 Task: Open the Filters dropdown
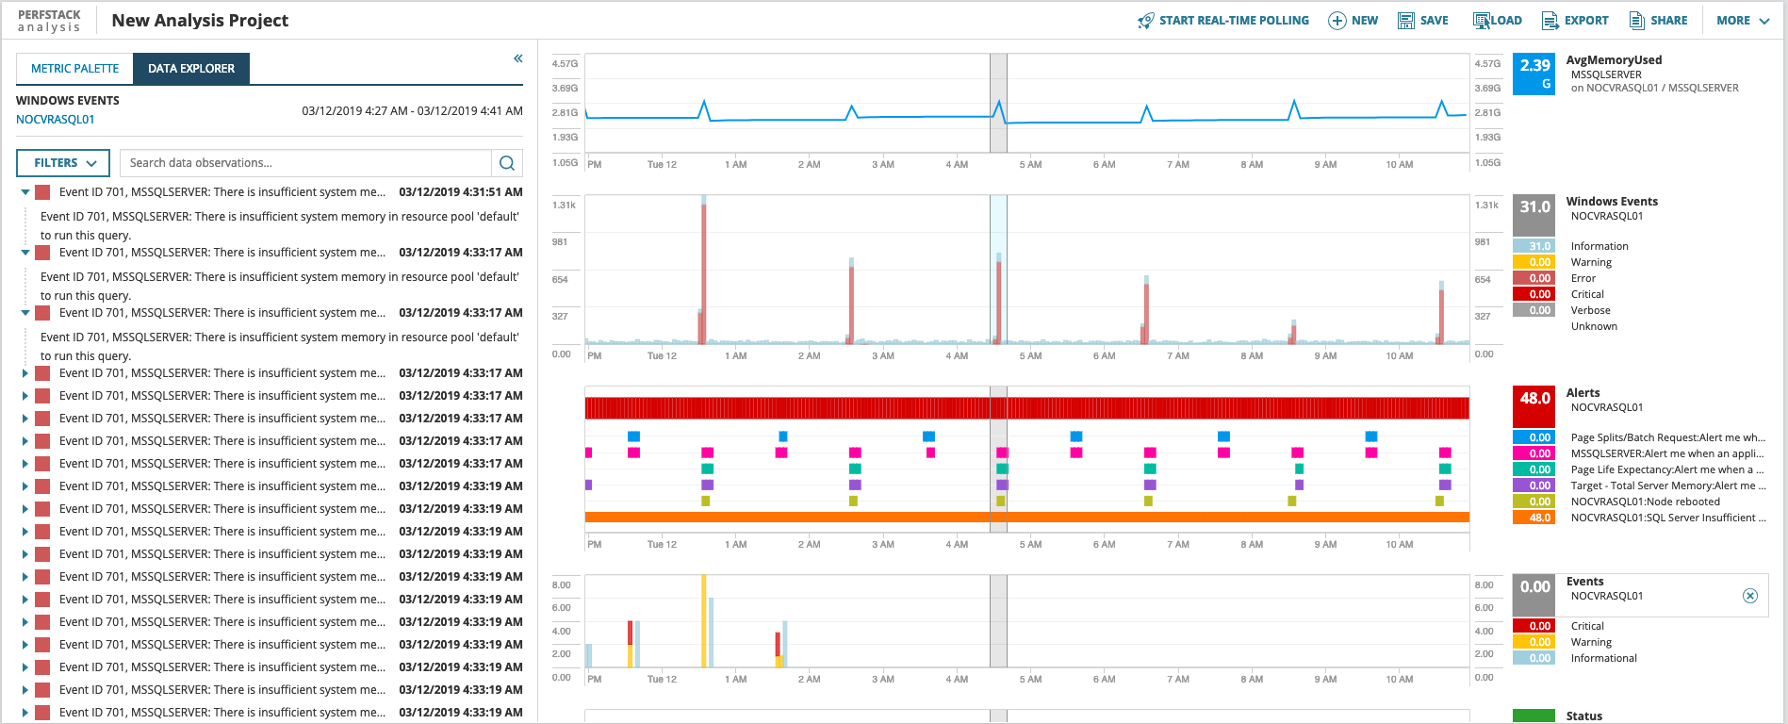pos(63,163)
